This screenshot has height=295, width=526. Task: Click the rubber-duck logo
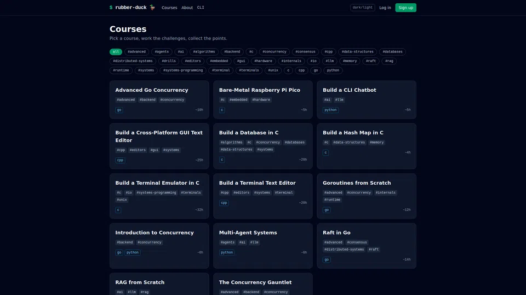pos(132,7)
